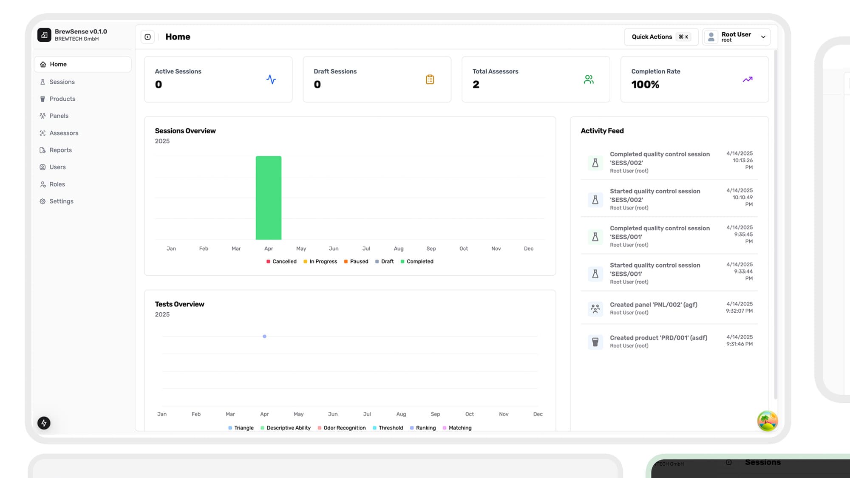850x478 pixels.
Task: Open Quick Actions command palette
Action: coord(661,37)
